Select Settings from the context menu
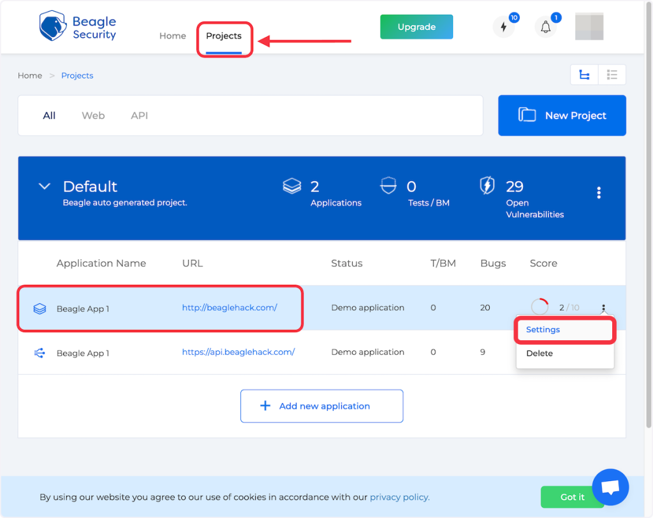The image size is (653, 518). pyautogui.click(x=543, y=330)
